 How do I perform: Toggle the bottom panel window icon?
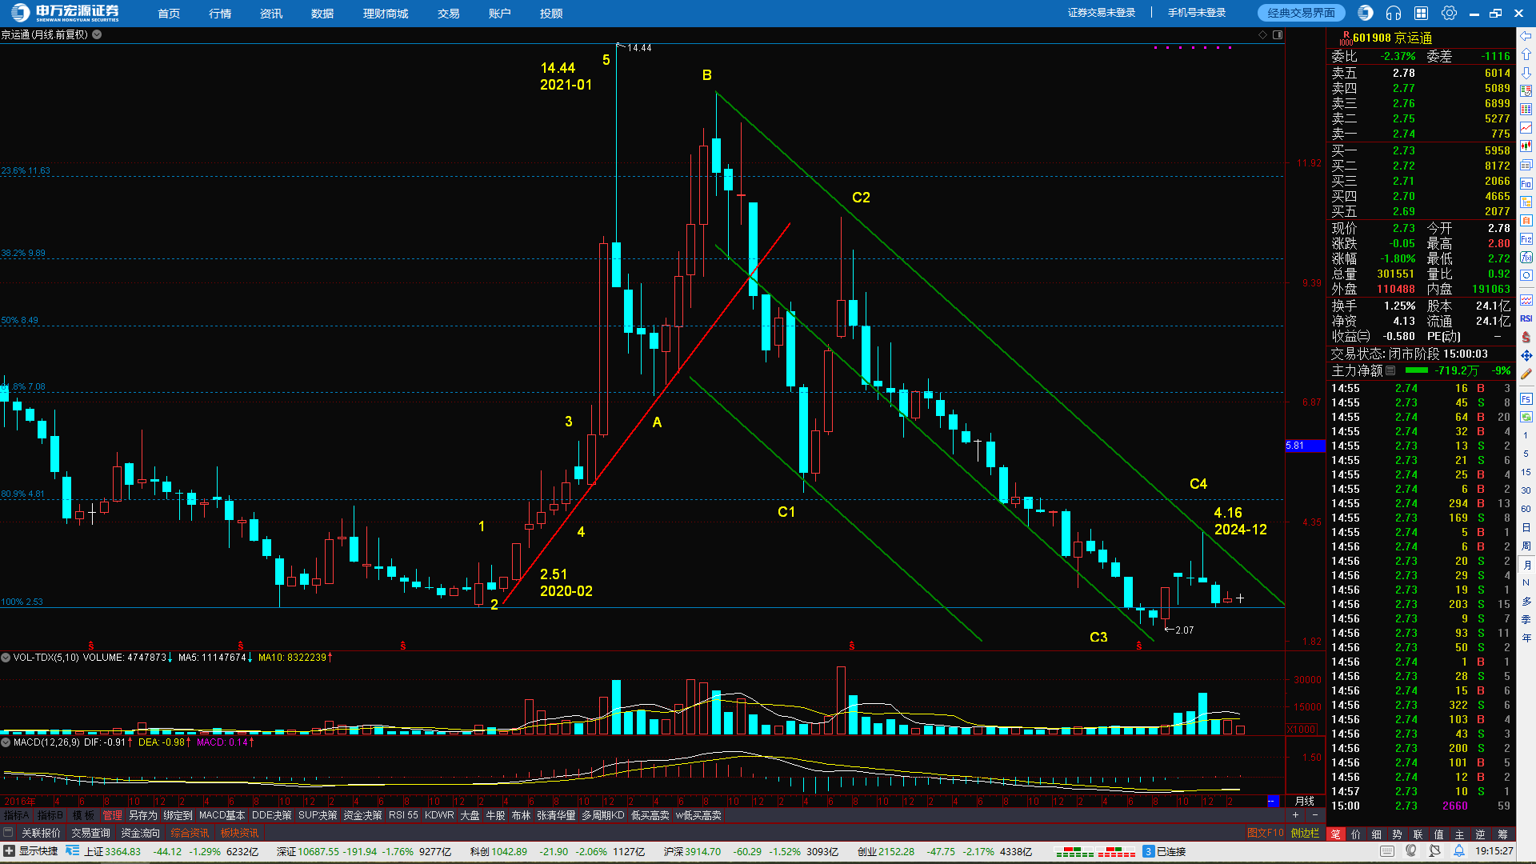8,833
